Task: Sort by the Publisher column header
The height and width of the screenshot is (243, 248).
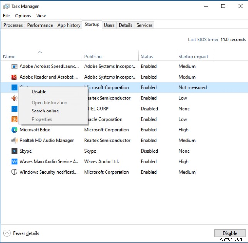Action: 110,57
